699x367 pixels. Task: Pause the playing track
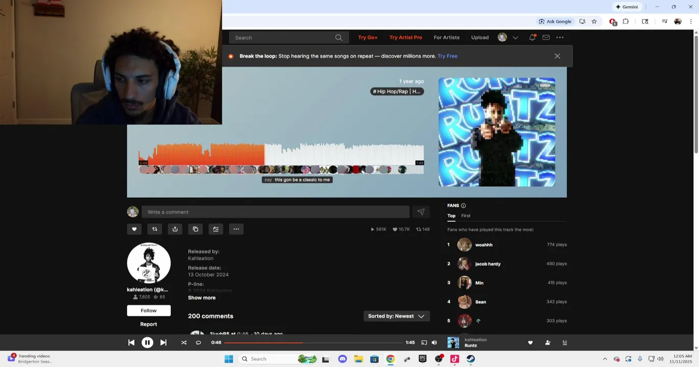pyautogui.click(x=147, y=343)
